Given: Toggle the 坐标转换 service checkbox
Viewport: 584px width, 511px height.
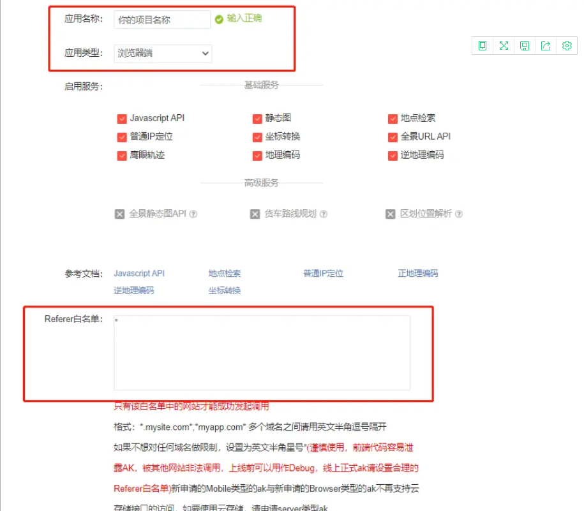Looking at the screenshot, I should pyautogui.click(x=258, y=137).
